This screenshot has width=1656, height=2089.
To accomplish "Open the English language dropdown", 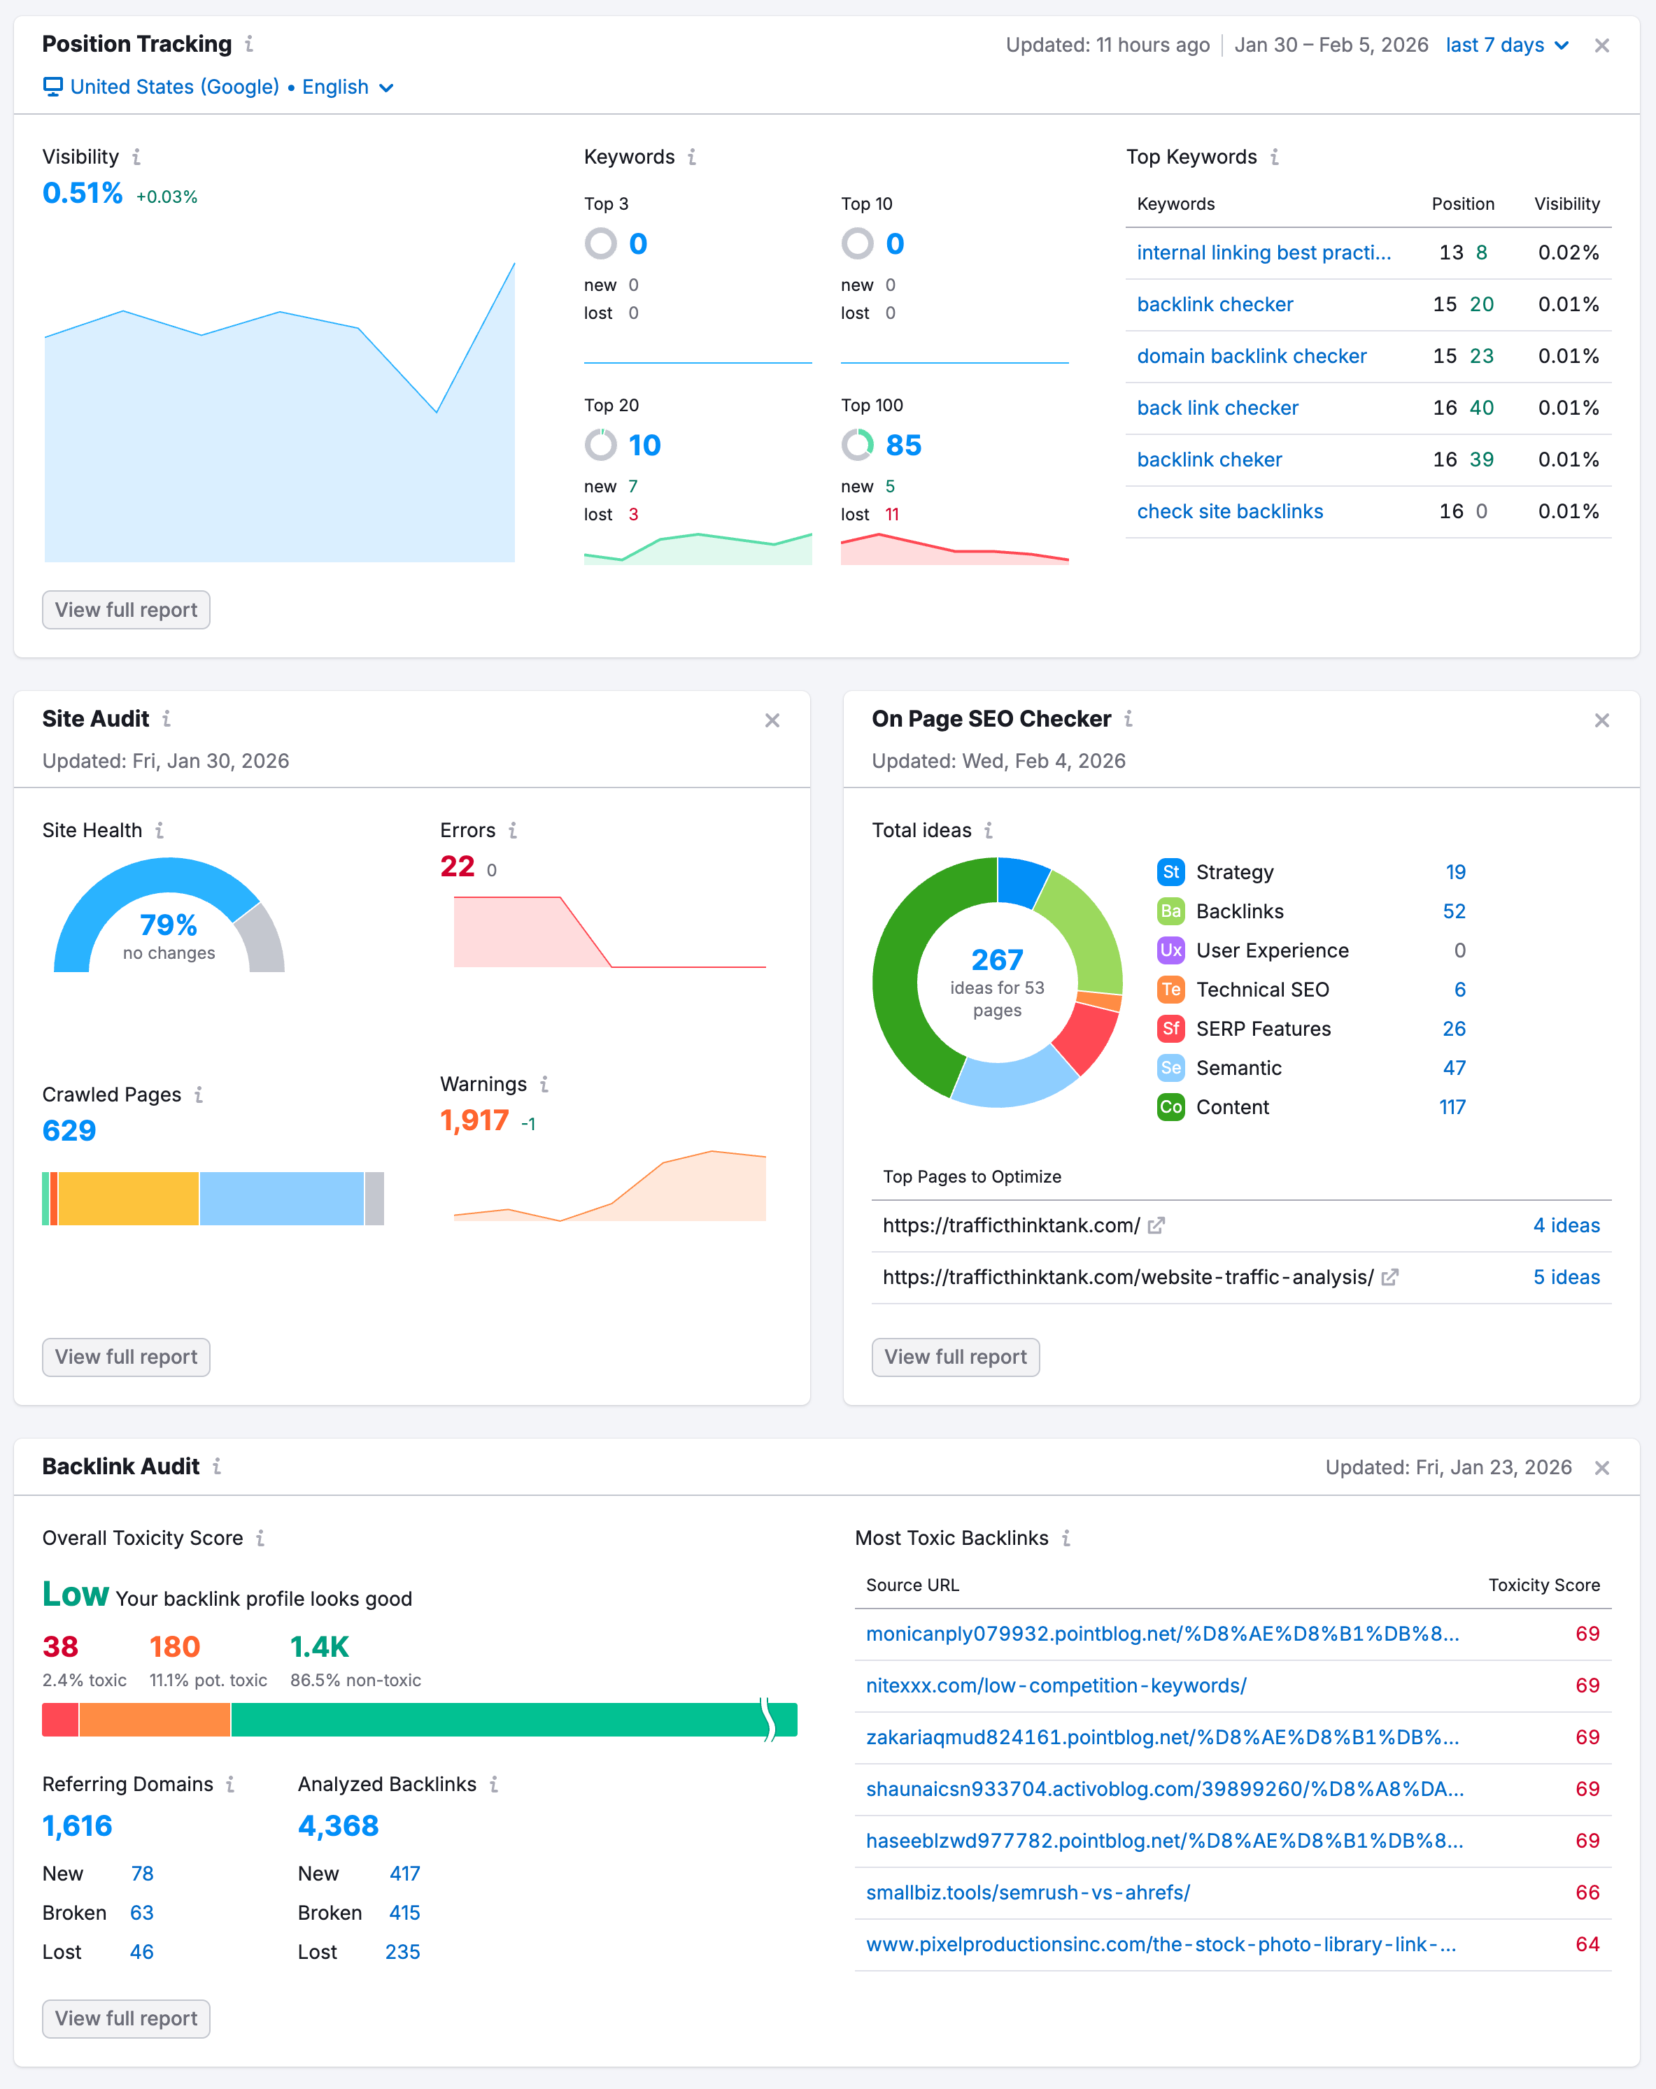I will point(346,87).
